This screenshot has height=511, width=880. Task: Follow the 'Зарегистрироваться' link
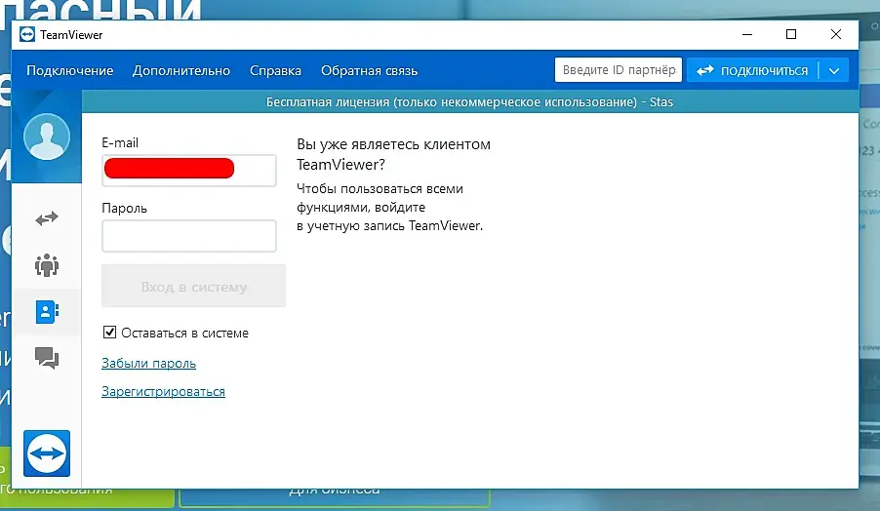(163, 391)
